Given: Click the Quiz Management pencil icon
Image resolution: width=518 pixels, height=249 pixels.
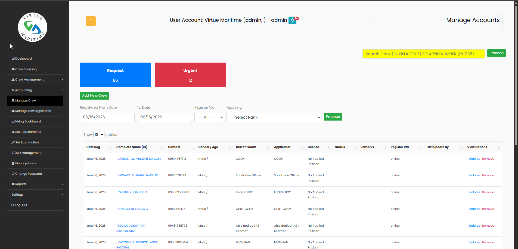Looking at the screenshot, I should (x=13, y=153).
